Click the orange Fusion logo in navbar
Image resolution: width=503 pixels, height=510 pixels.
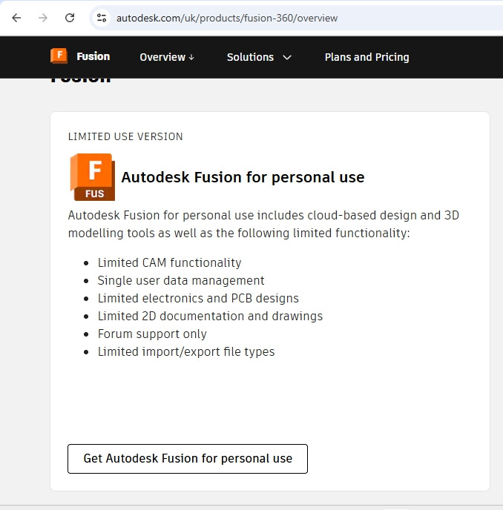click(x=59, y=56)
